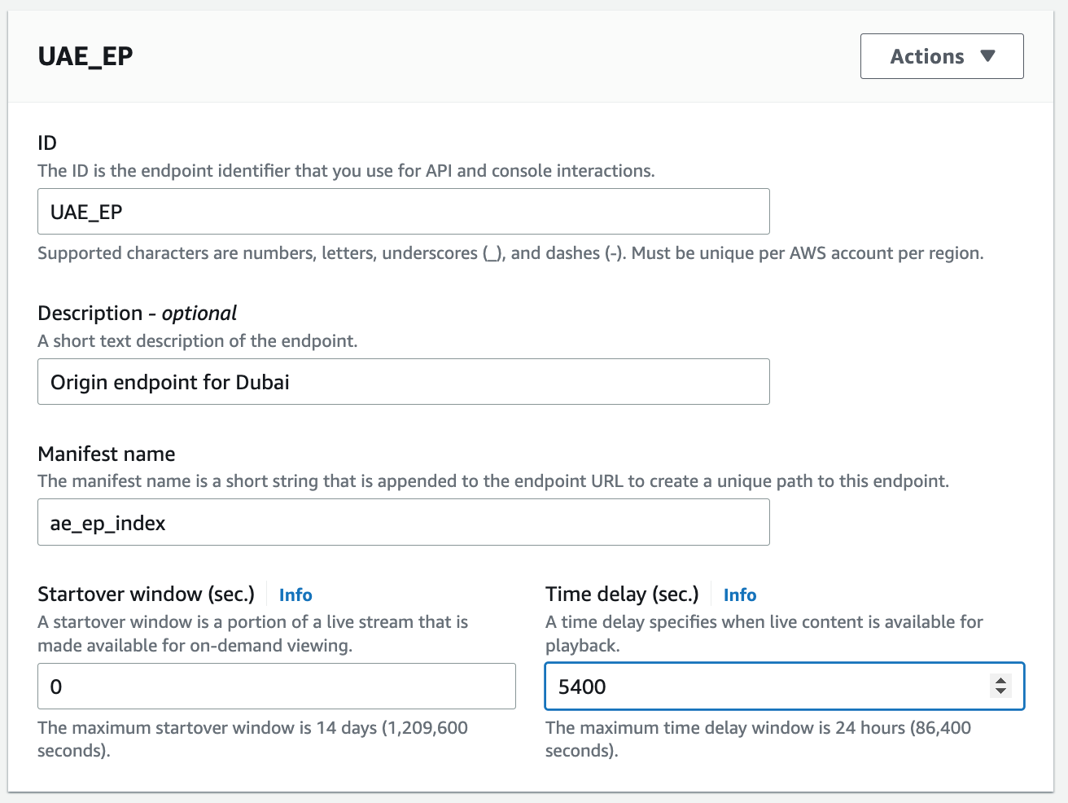This screenshot has width=1068, height=803.
Task: Click the Manifest name label
Action: (x=106, y=454)
